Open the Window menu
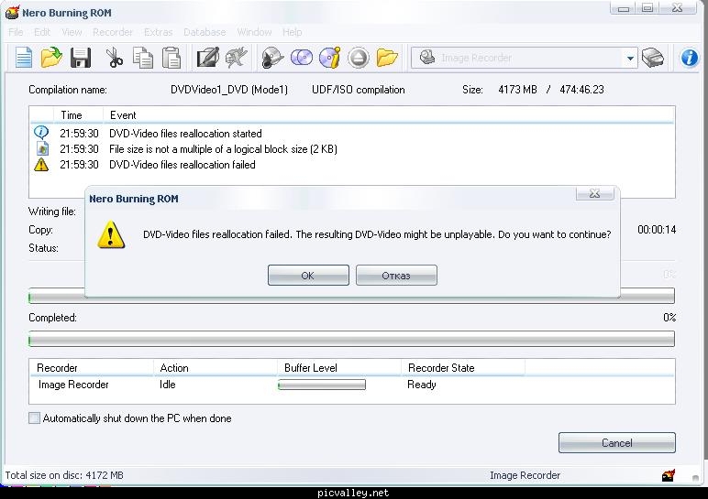This screenshot has height=499, width=708. pos(254,32)
